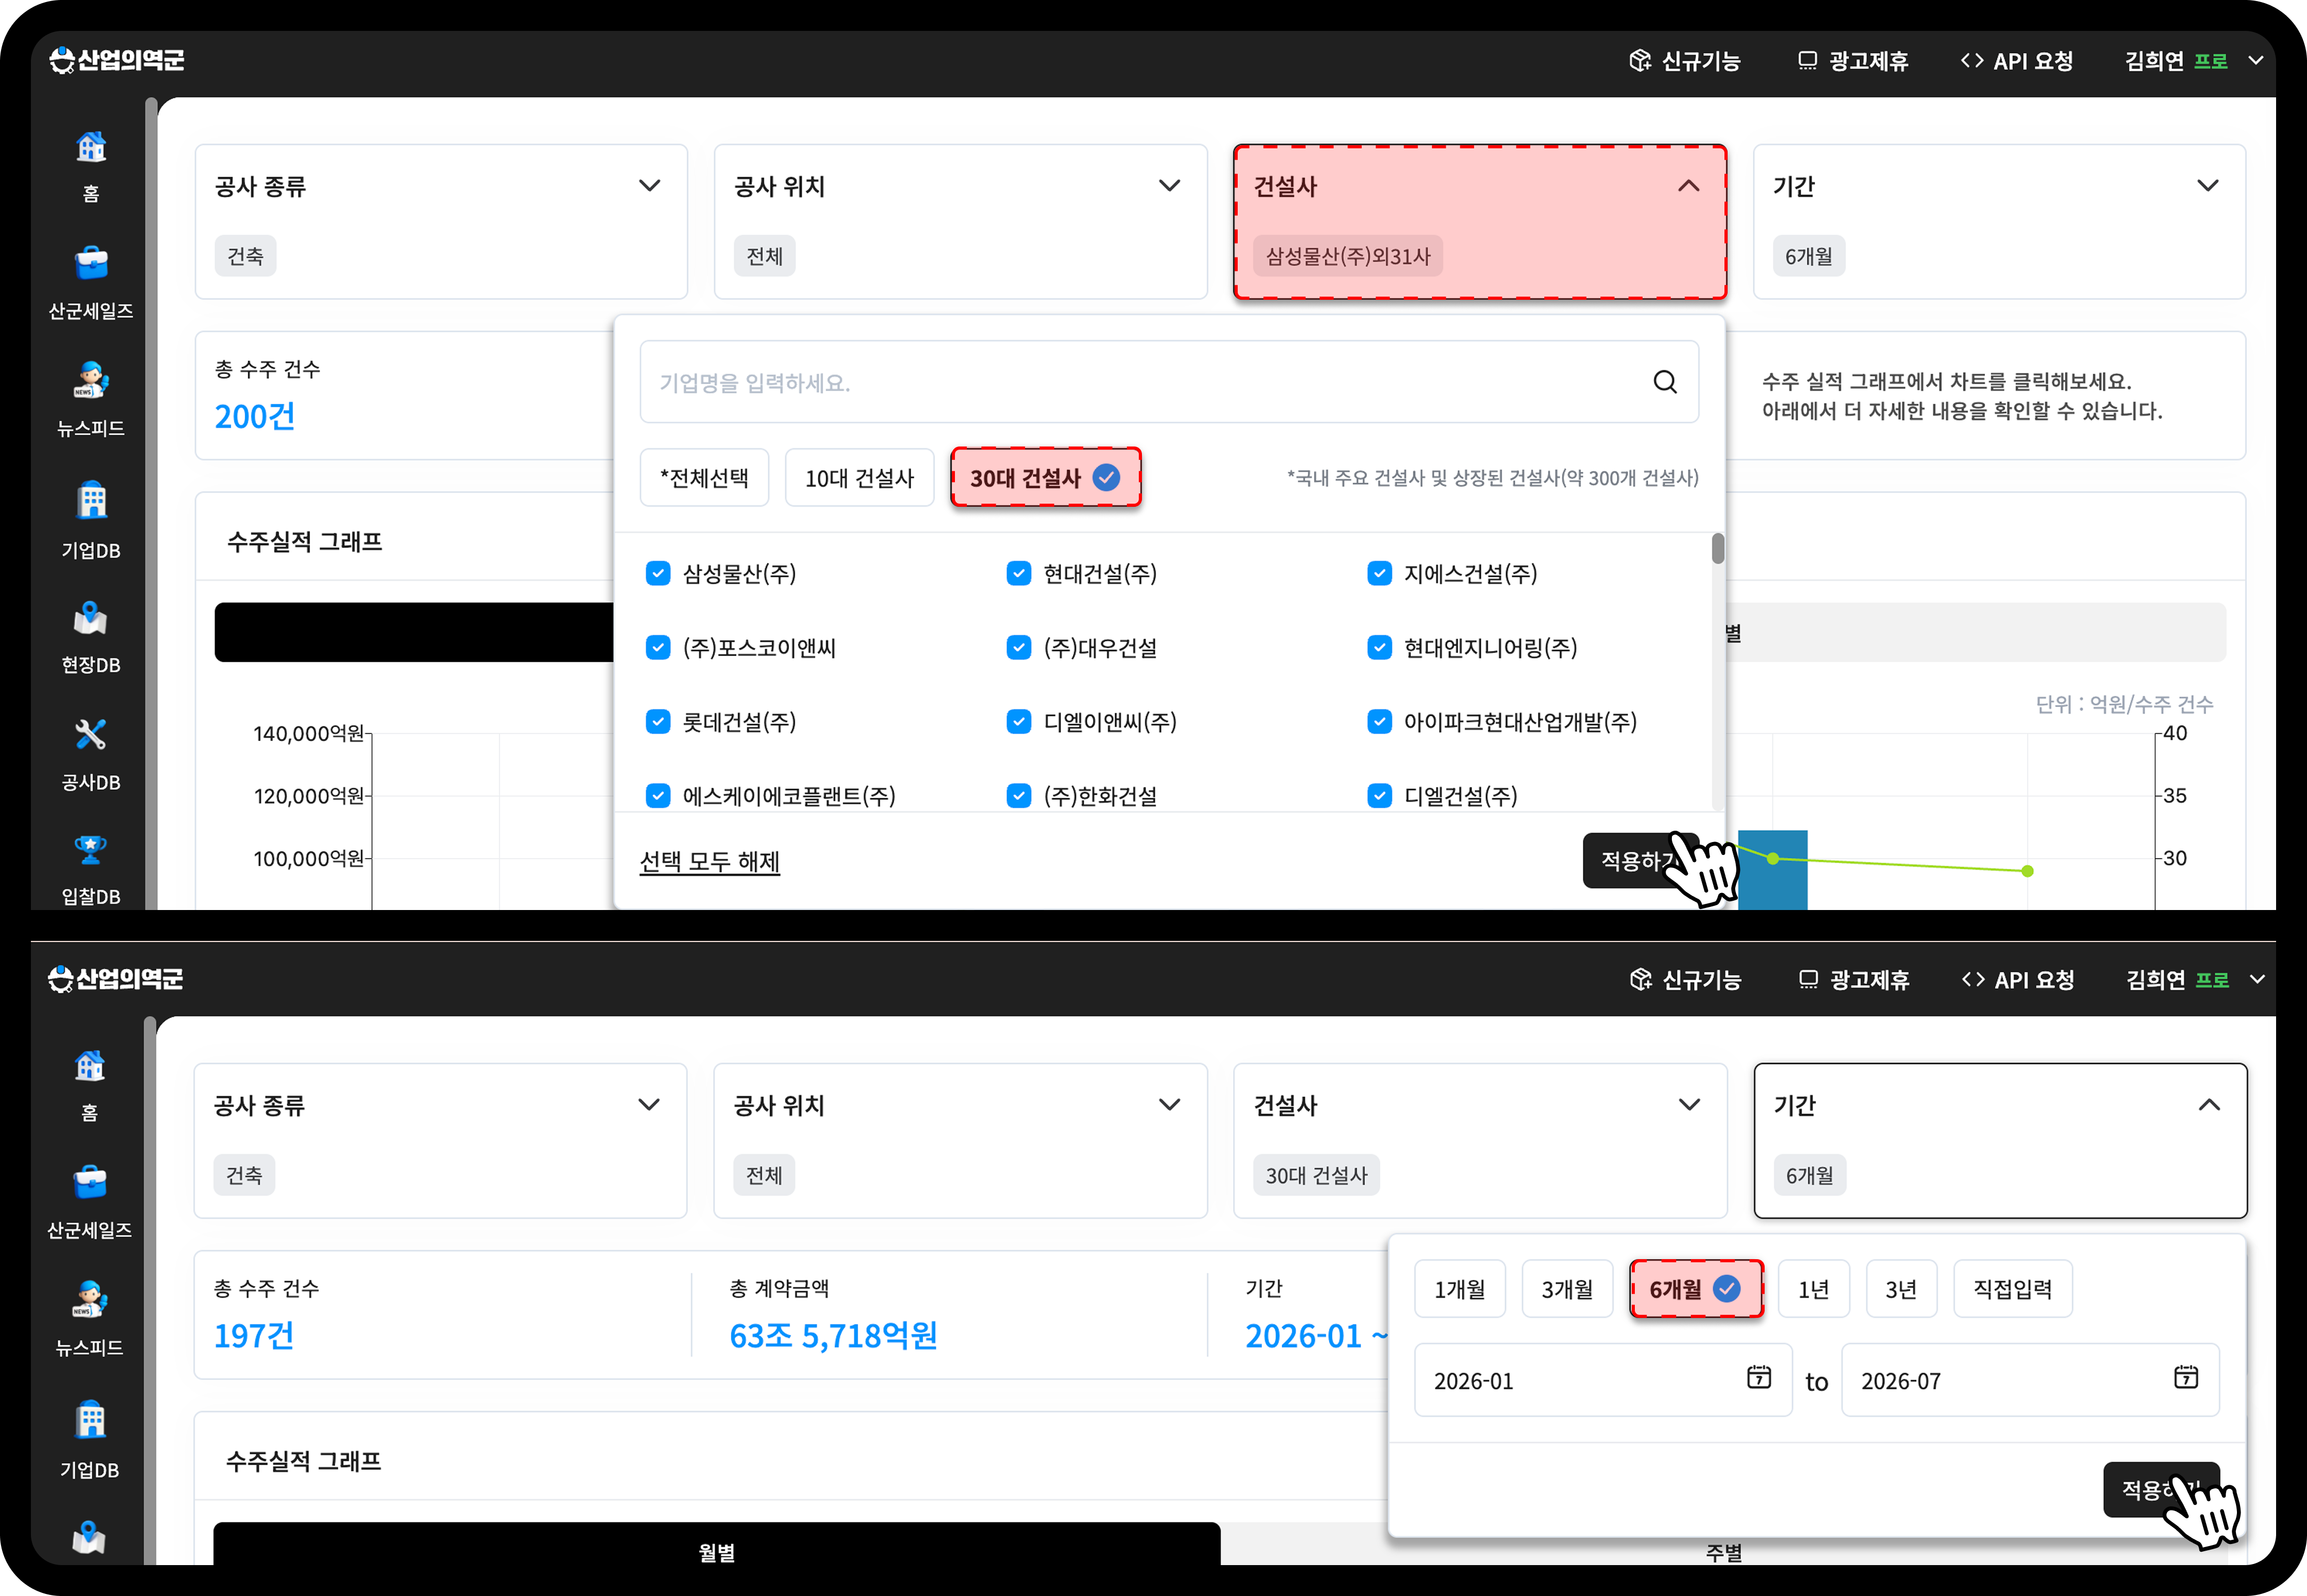2307x1596 pixels.
Task: Uncheck 현대건설(주) checkbox
Action: [1019, 573]
